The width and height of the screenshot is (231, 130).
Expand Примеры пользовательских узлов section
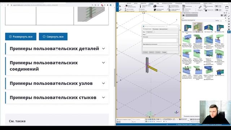click(x=57, y=83)
